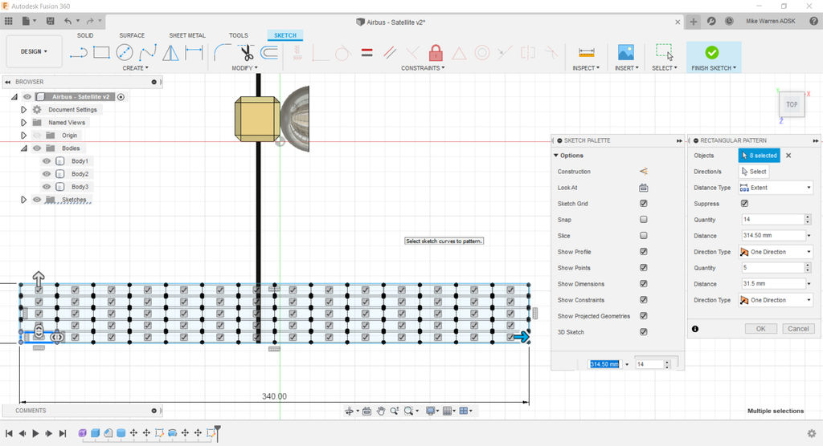Screen dimensions: 823x446
Task: Open the DESIGN workspace dropdown
Action: tap(34, 51)
